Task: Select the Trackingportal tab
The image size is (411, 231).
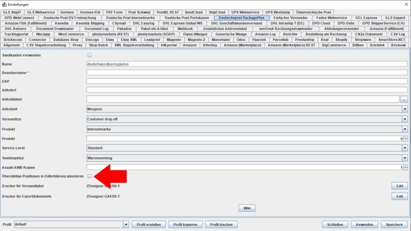Action: (16, 34)
